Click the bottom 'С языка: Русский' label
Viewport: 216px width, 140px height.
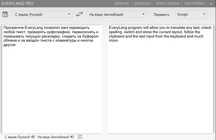[x=16, y=137]
